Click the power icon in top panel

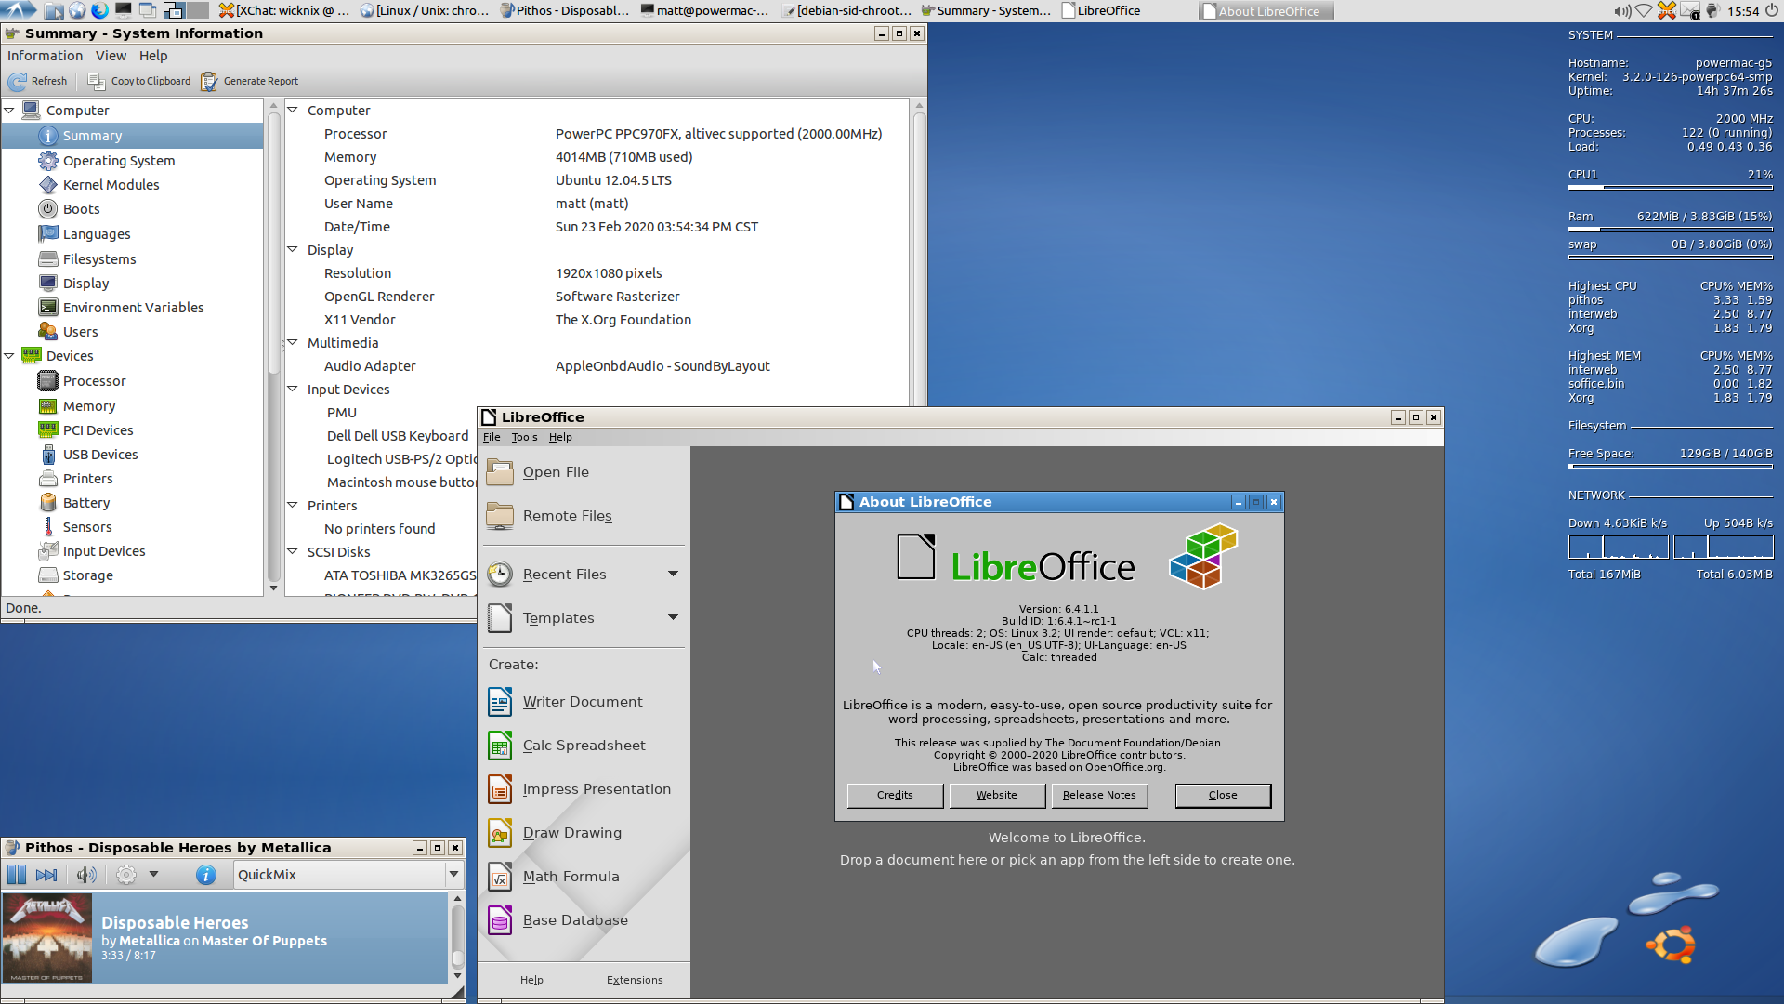pos(1771,11)
